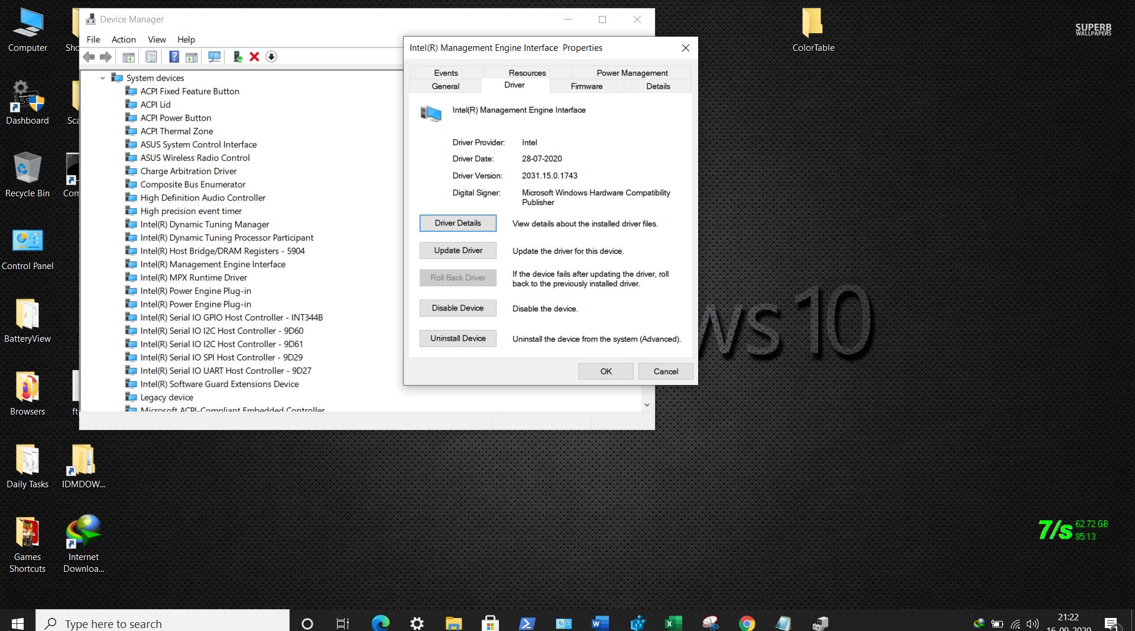The image size is (1135, 631).
Task: Click the red X Uninstall device icon
Action: tap(254, 57)
